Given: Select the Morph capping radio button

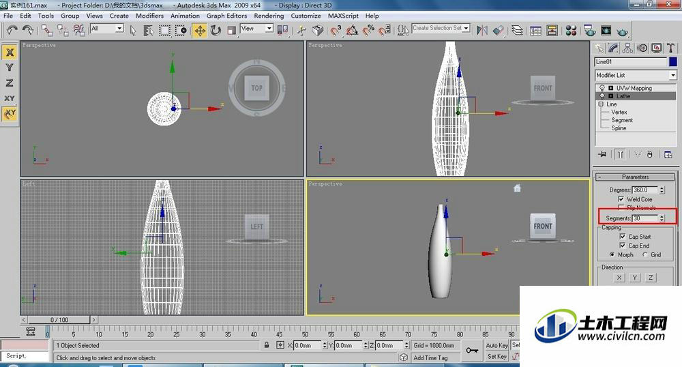Looking at the screenshot, I should point(612,254).
